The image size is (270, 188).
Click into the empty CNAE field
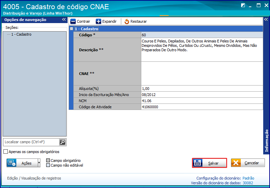tap(202, 74)
